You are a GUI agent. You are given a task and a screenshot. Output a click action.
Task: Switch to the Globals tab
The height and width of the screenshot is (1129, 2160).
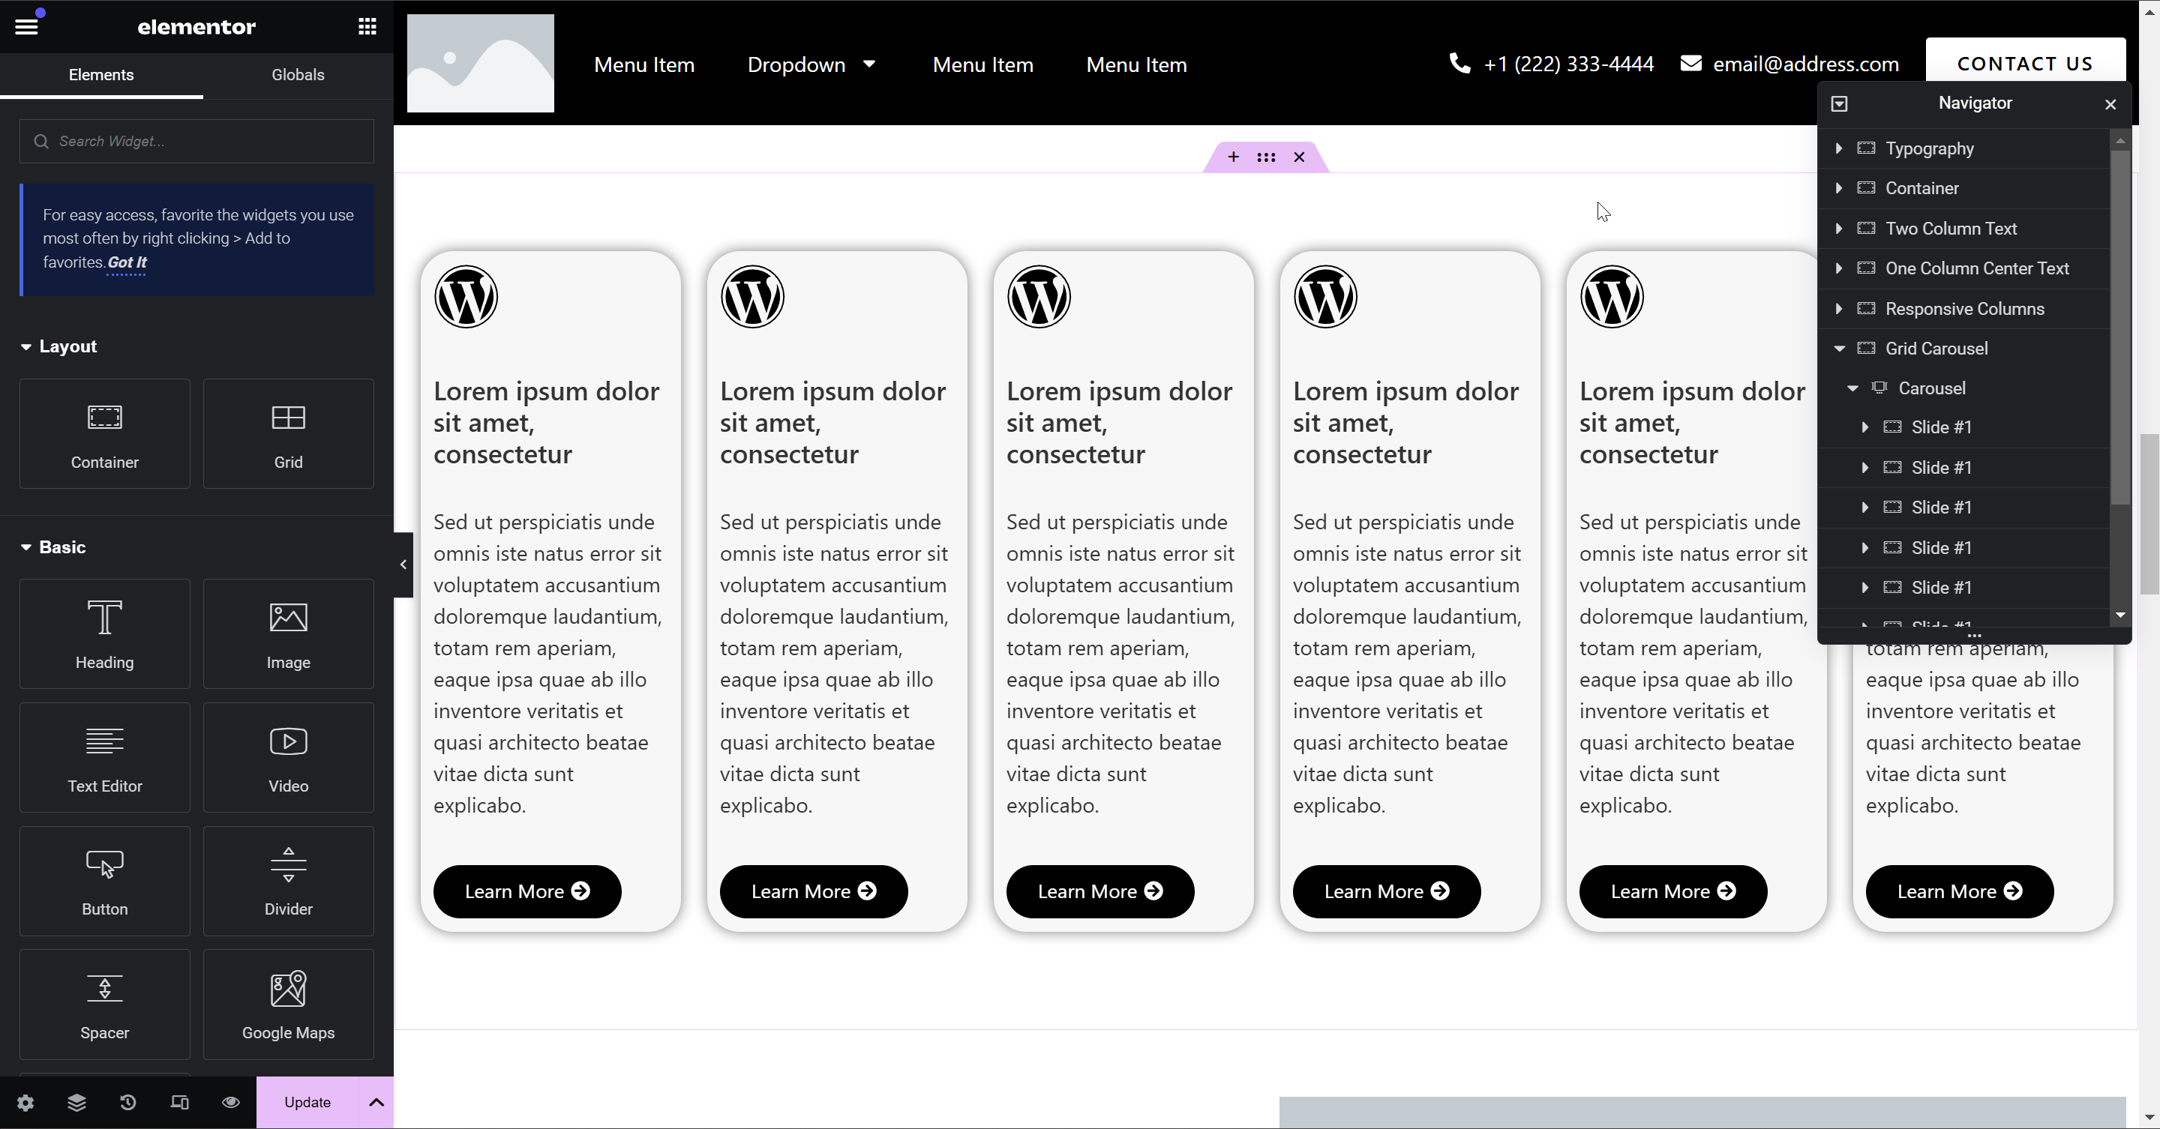(298, 75)
